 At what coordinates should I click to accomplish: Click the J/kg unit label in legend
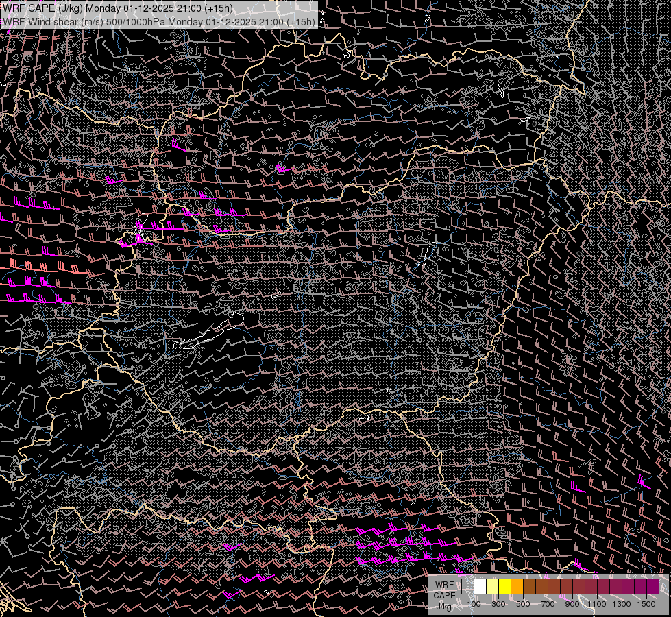tap(444, 605)
